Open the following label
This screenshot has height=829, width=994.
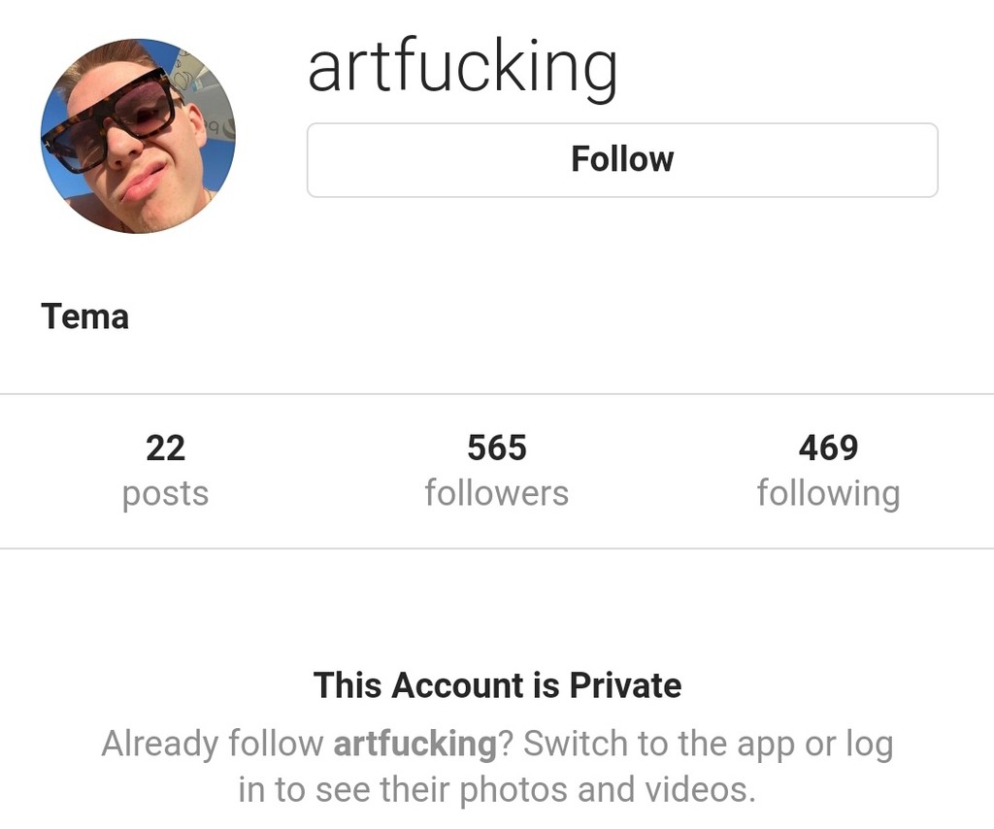point(829,494)
